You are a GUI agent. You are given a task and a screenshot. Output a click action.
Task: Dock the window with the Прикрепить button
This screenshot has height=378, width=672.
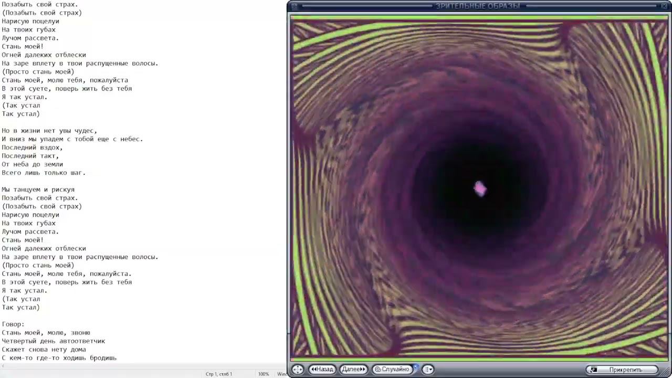622,370
